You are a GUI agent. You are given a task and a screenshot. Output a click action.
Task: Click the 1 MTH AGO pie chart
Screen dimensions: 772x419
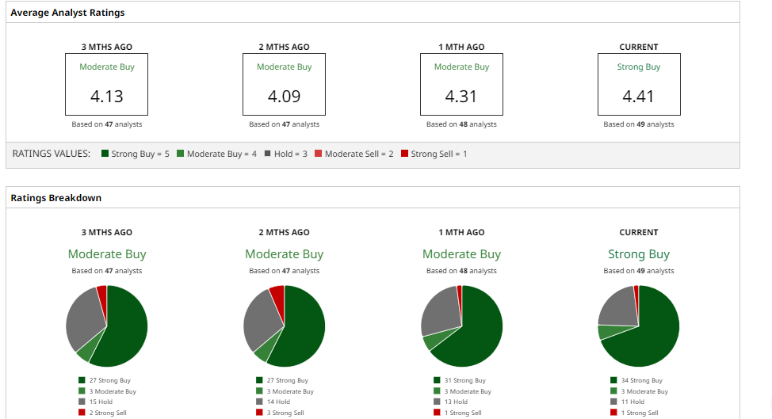461,326
